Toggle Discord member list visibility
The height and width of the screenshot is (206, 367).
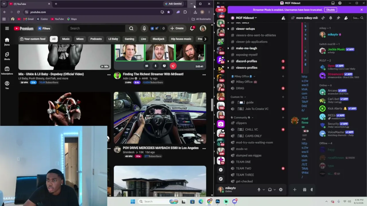pyautogui.click(x=346, y=18)
